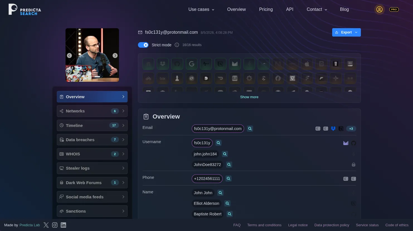Open the Sanctions sidebar tab
This screenshot has height=231, width=413.
pyautogui.click(x=92, y=211)
